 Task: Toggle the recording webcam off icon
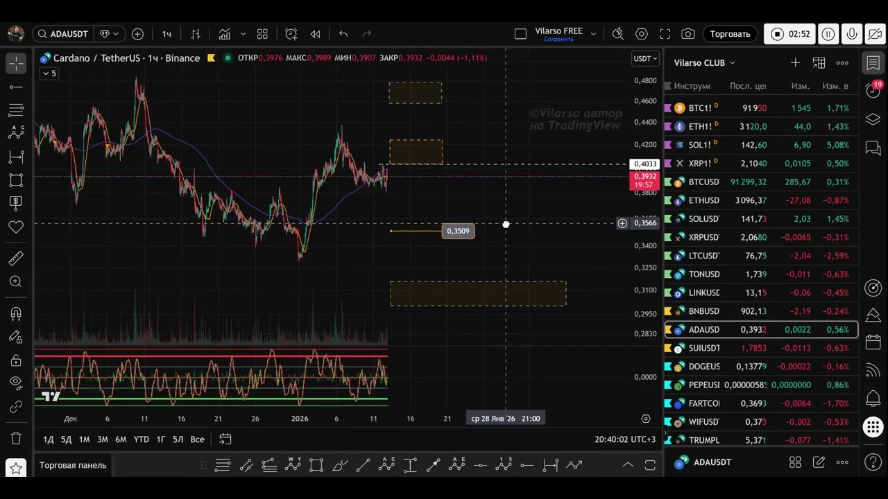pyautogui.click(x=875, y=34)
